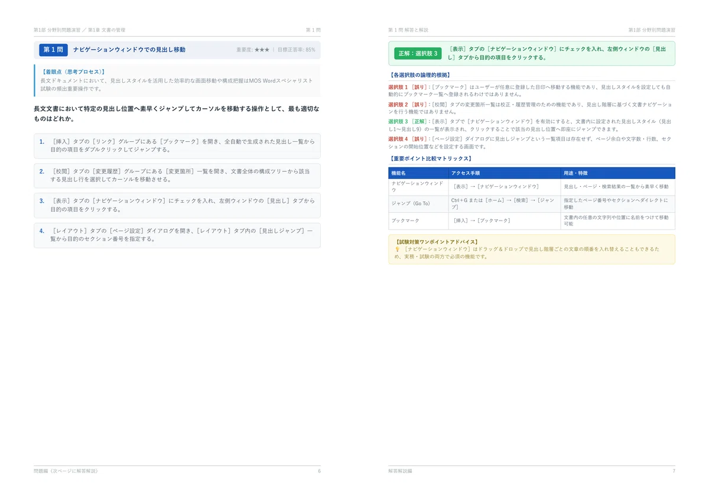This screenshot has height=502, width=709.
Task: Click the 'Ctrl+G または [ホーム]' access procedure cell
Action: coord(503,204)
